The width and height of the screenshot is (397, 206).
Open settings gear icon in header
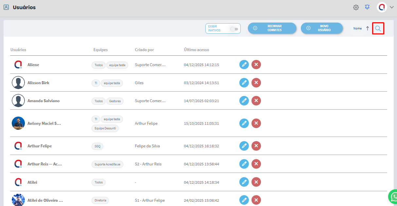(x=356, y=7)
